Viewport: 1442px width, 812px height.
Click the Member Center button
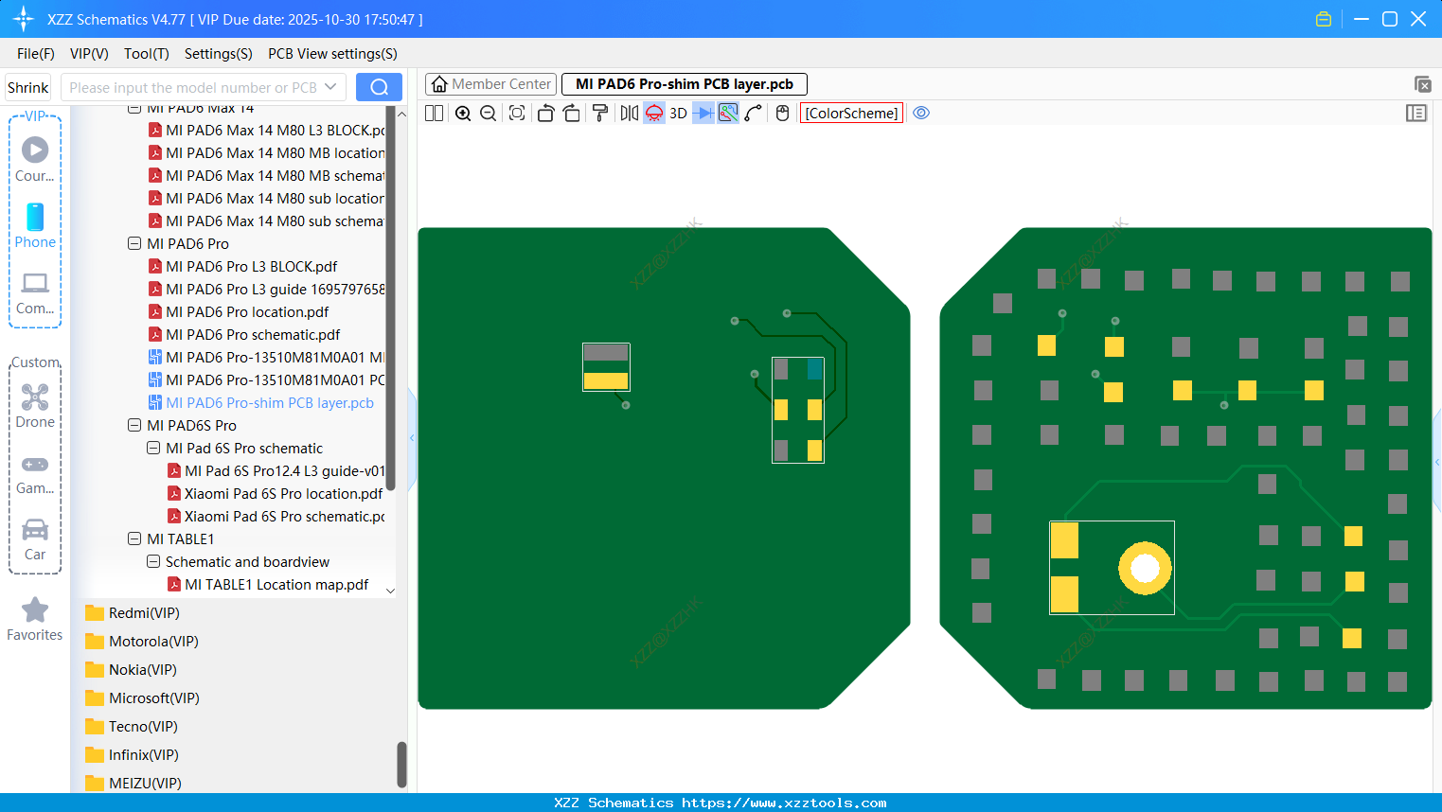click(490, 84)
